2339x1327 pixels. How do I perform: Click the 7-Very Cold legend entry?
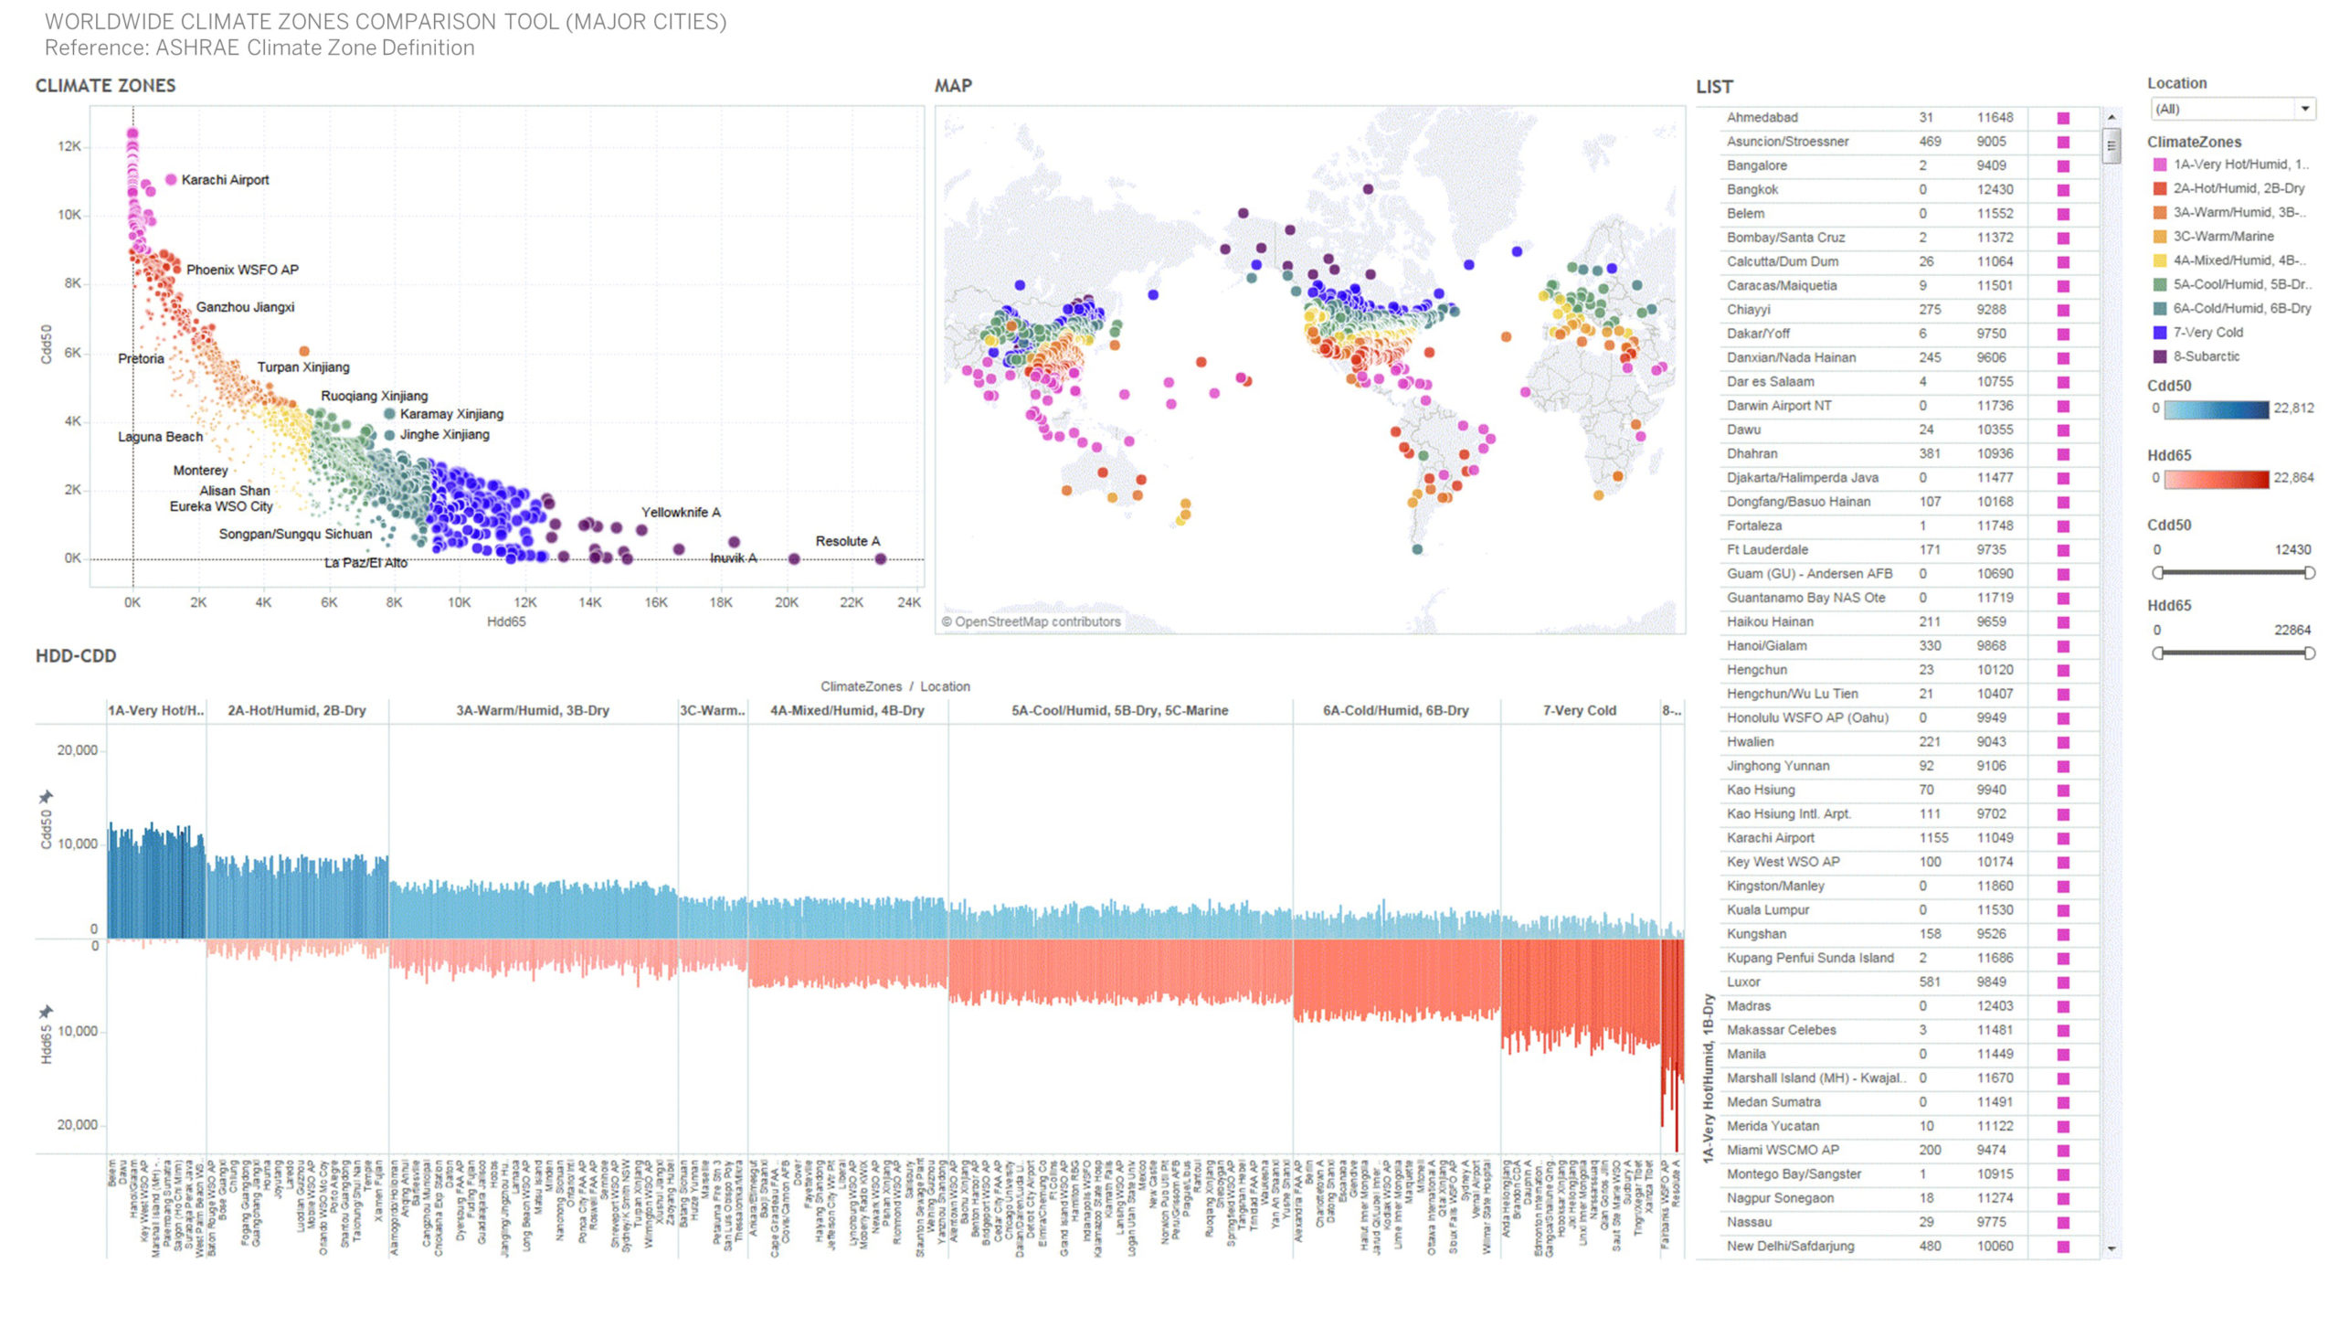(2207, 333)
